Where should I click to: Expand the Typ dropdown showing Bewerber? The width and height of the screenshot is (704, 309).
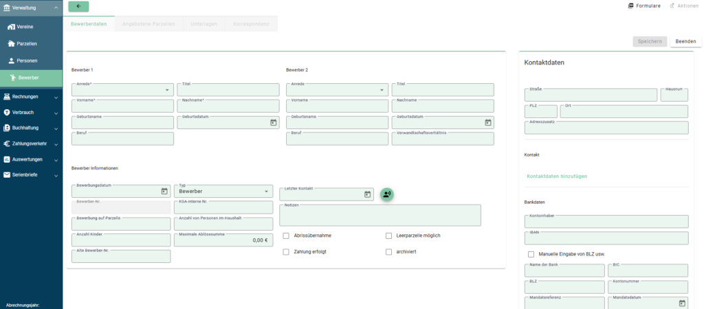[x=224, y=192]
